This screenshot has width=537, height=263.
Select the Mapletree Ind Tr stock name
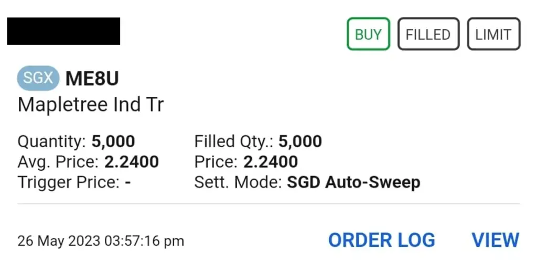91,104
